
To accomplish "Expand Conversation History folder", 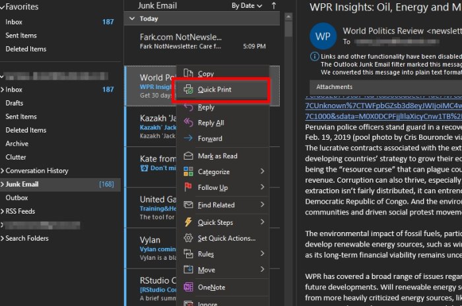I will coord(3,171).
